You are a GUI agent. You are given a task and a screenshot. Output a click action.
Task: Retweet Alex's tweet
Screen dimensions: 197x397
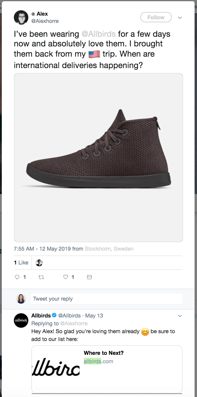point(41,277)
